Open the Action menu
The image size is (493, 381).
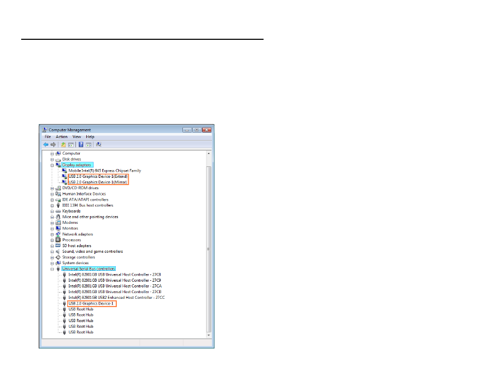point(61,137)
